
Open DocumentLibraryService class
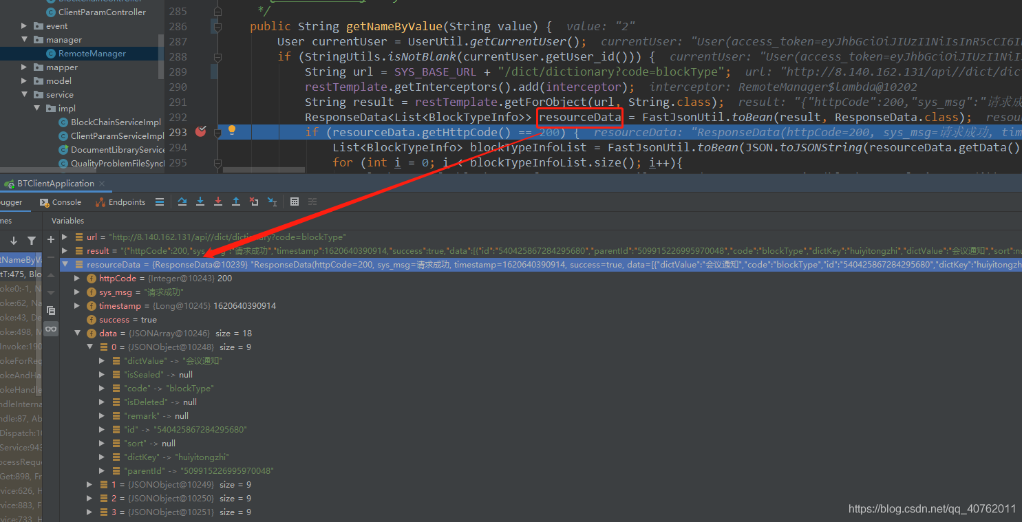111,150
